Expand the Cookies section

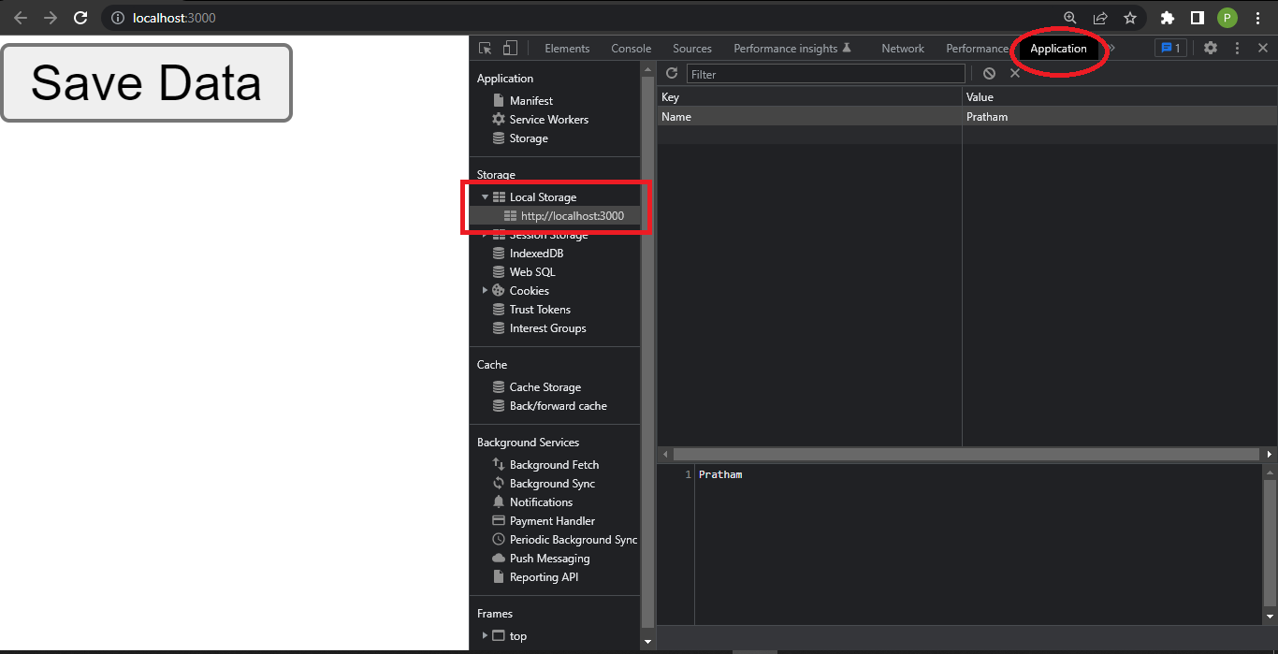coord(486,290)
